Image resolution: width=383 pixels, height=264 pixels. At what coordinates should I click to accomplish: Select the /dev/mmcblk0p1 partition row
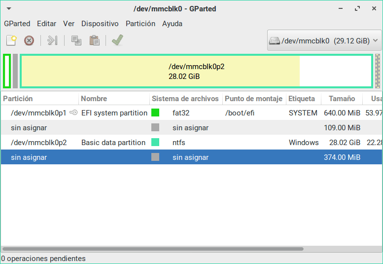[x=191, y=113]
